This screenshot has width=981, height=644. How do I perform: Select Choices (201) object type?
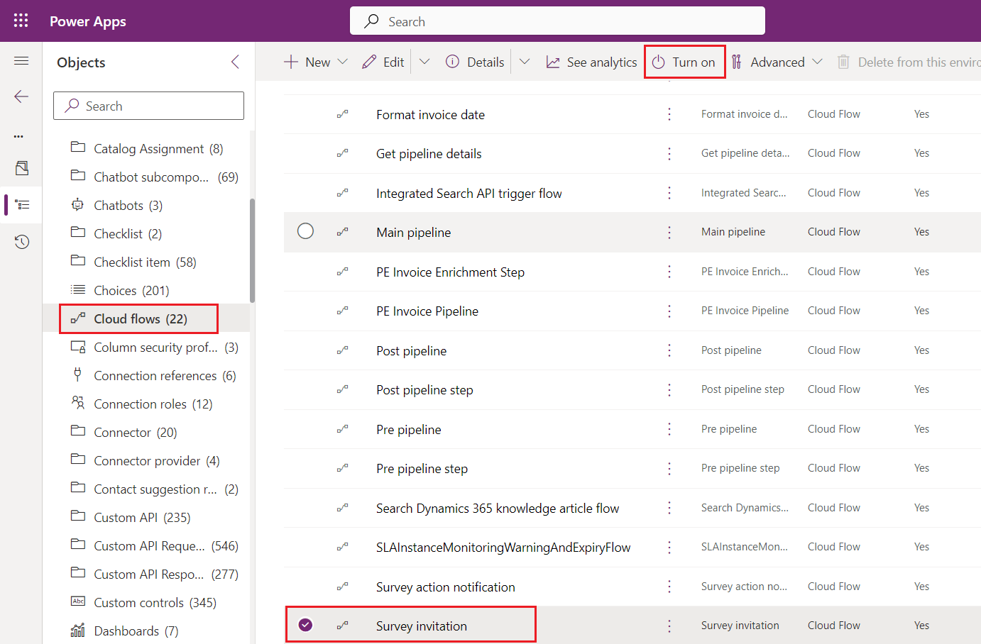(x=120, y=290)
